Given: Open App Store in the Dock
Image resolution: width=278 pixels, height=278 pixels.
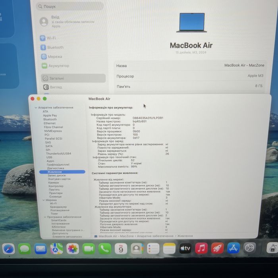Looking at the screenshot, I should coord(234,248).
